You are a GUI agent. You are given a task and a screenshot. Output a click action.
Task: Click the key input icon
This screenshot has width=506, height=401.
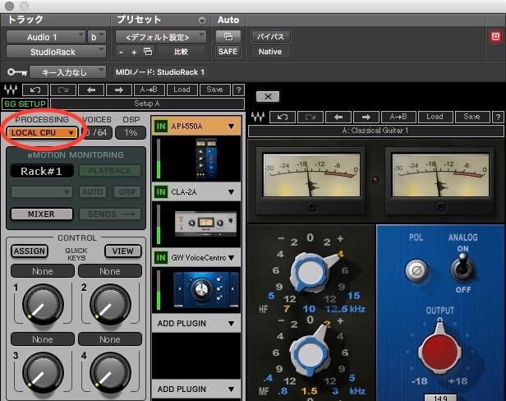click(x=17, y=71)
